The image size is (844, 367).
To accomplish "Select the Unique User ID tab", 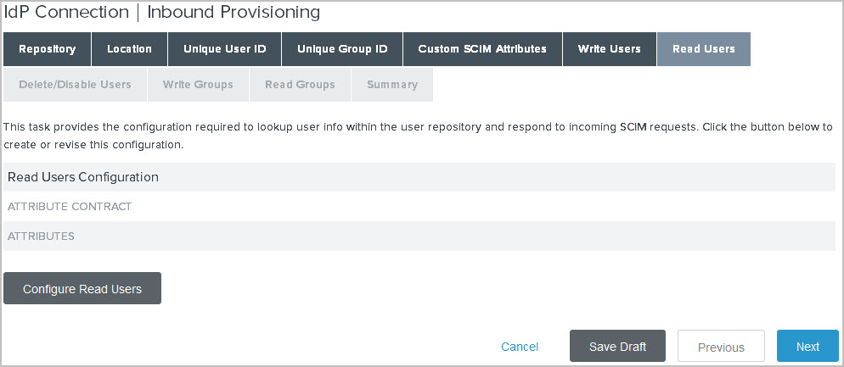I will point(224,49).
